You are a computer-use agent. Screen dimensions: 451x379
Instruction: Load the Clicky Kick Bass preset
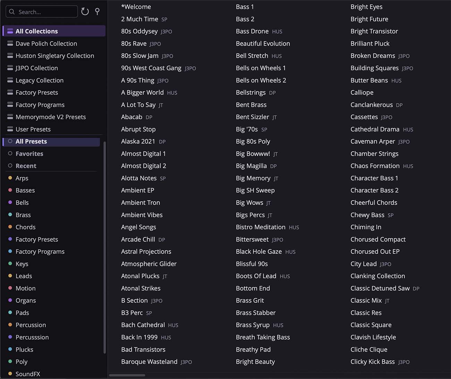tap(373, 362)
